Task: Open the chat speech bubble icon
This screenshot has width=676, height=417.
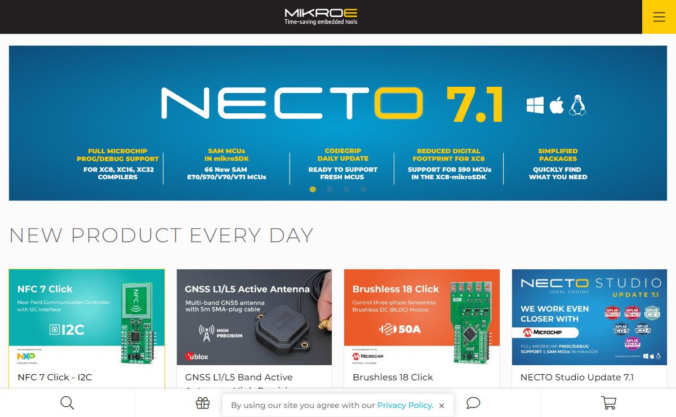Action: point(473,403)
